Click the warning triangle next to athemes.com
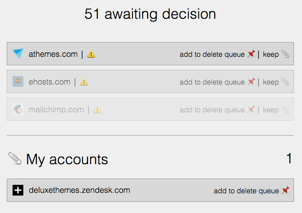The image size is (302, 213). [x=91, y=54]
